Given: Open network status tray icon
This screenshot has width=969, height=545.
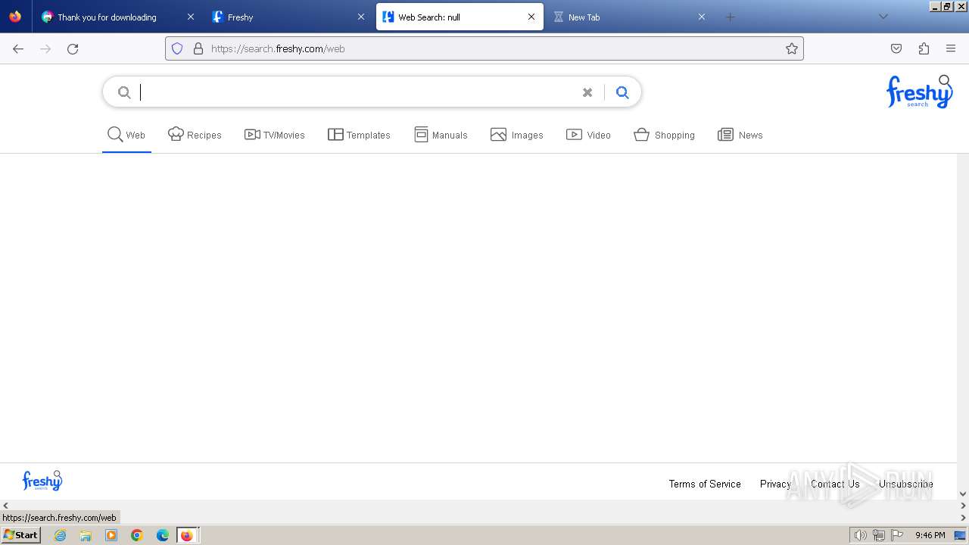Looking at the screenshot, I should coord(879,535).
